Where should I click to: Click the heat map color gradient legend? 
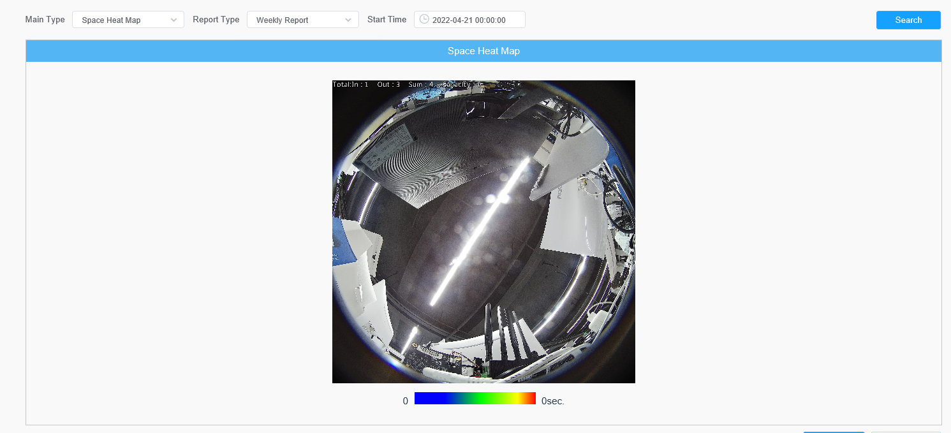[x=475, y=399]
